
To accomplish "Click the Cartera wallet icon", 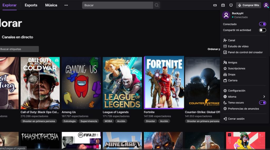I will (225, 81).
